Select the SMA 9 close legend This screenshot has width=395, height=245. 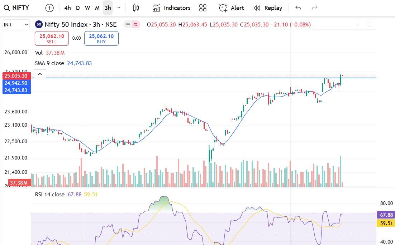pos(63,63)
